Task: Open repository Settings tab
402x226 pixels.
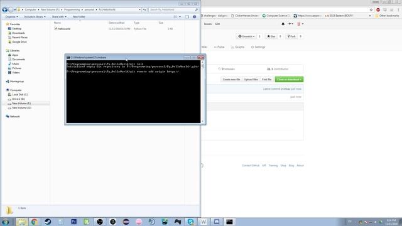Action: pos(258,47)
